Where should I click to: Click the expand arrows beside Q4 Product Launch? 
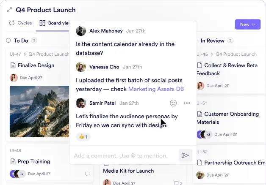coord(9,10)
